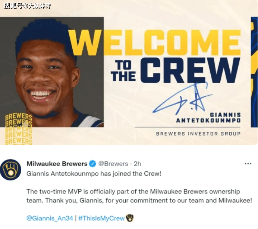Click the "has joined the Crew!" tweet line
The width and height of the screenshot is (258, 229).
click(x=94, y=174)
